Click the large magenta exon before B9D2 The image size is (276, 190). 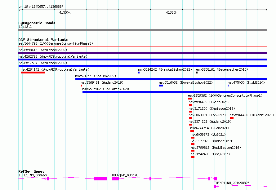[100, 179]
